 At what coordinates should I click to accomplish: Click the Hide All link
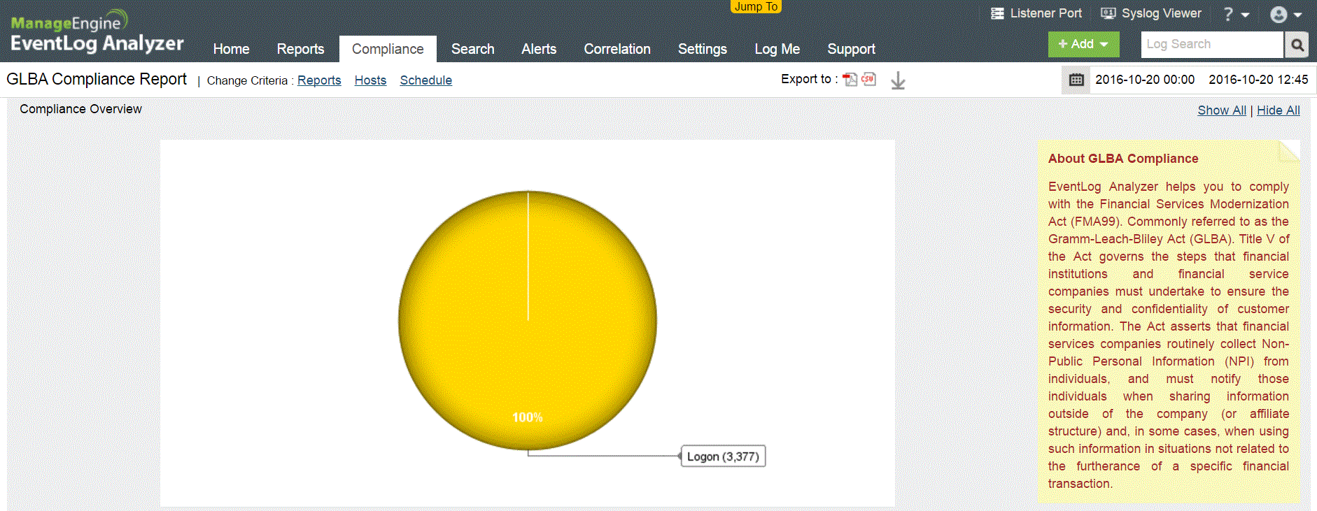1279,110
